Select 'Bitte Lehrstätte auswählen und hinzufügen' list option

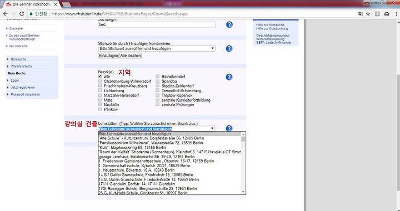169,134
